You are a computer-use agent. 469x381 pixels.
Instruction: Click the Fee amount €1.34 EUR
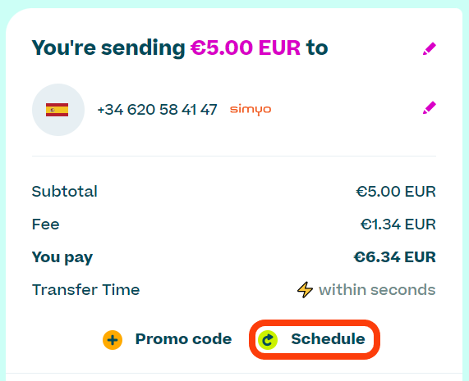(398, 225)
